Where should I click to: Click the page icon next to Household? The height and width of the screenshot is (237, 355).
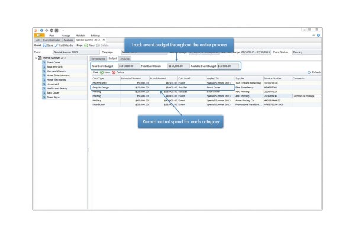click(44, 84)
